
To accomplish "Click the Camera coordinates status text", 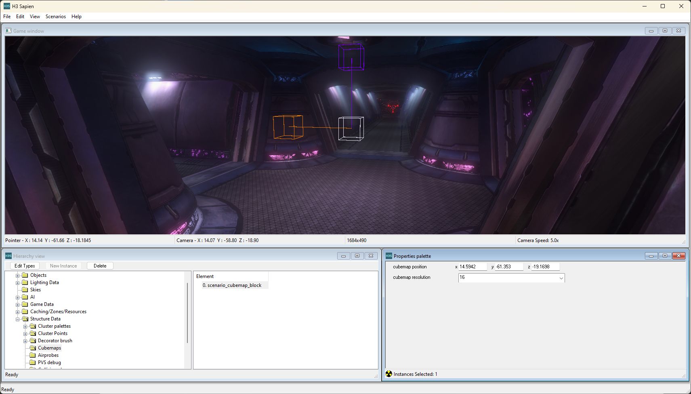I will click(x=217, y=240).
